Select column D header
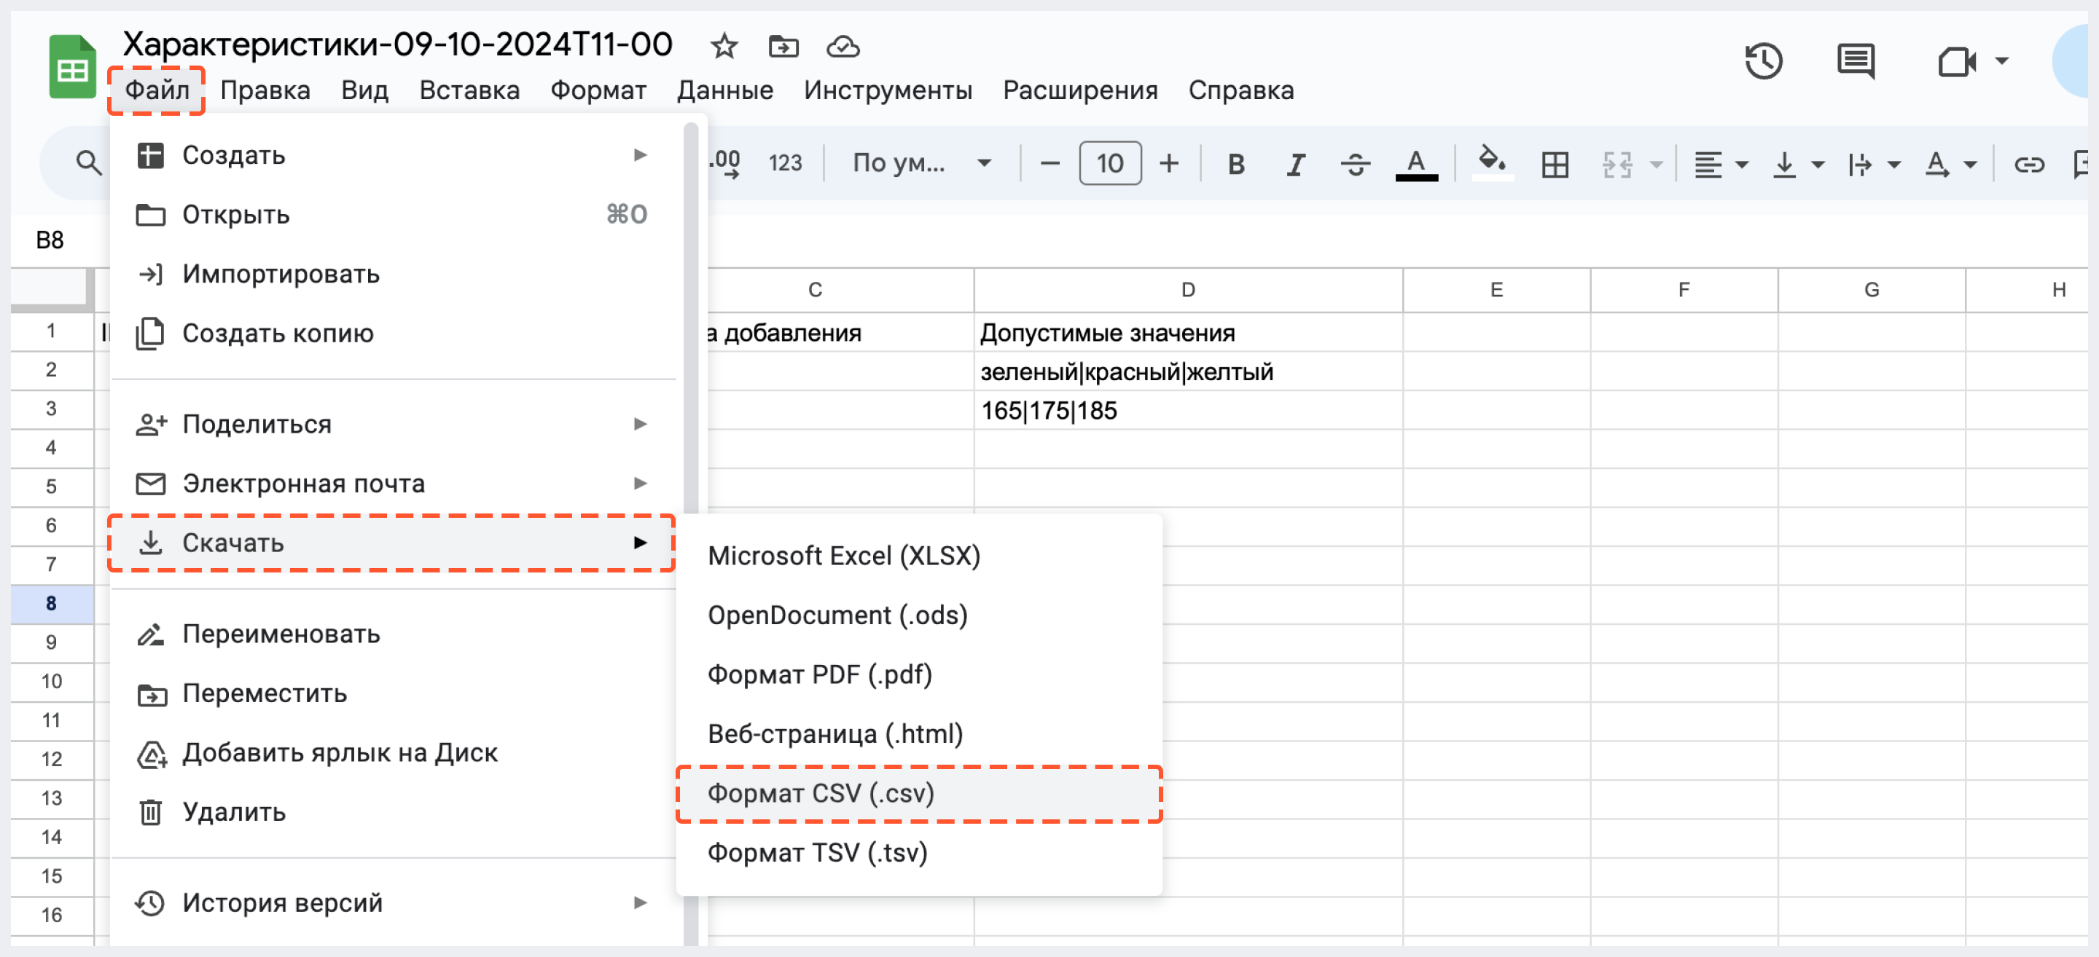Image resolution: width=2099 pixels, height=957 pixels. pyautogui.click(x=1188, y=290)
